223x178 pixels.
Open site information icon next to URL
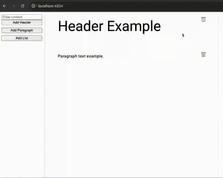coord(33,6)
